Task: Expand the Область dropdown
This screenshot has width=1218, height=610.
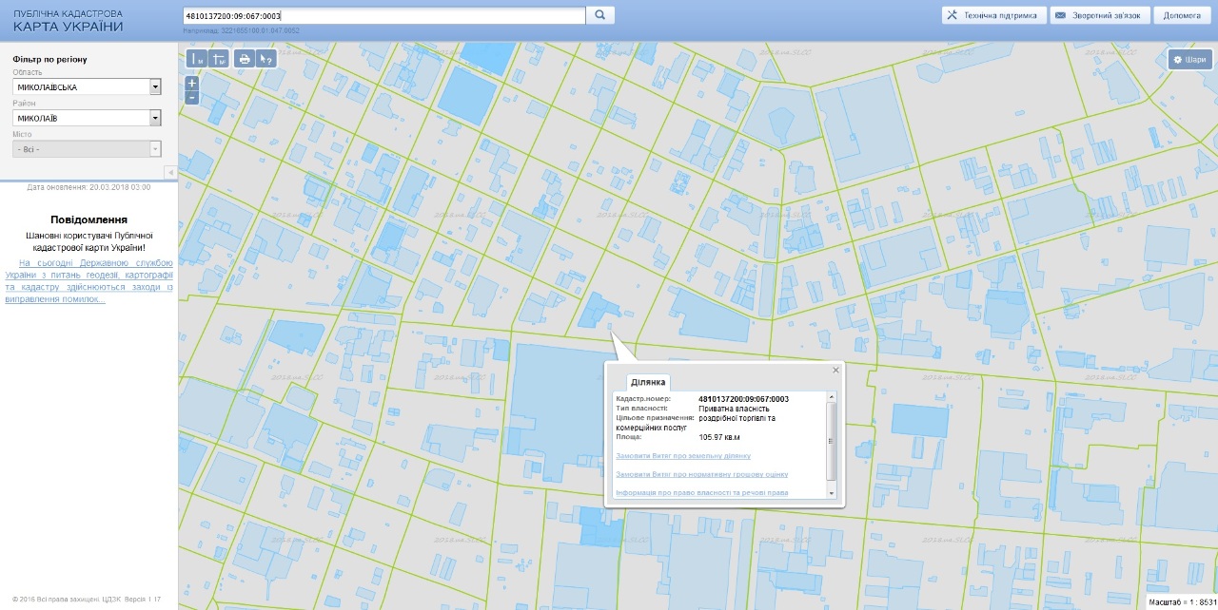Action: (155, 87)
